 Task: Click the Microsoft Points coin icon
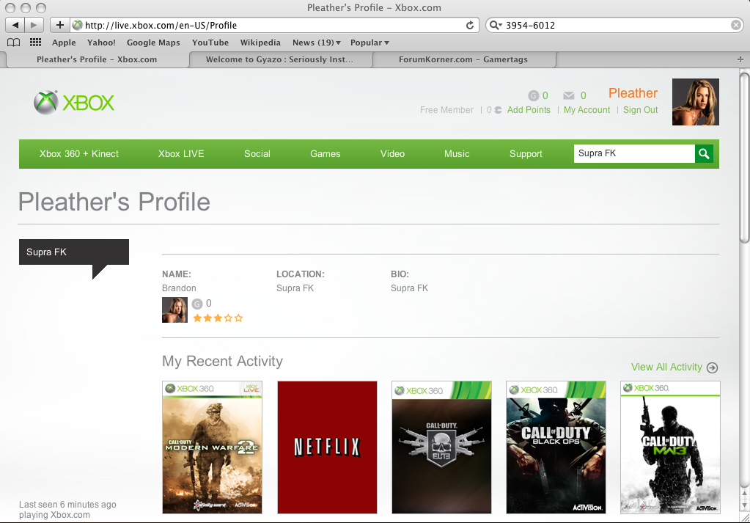tap(498, 110)
